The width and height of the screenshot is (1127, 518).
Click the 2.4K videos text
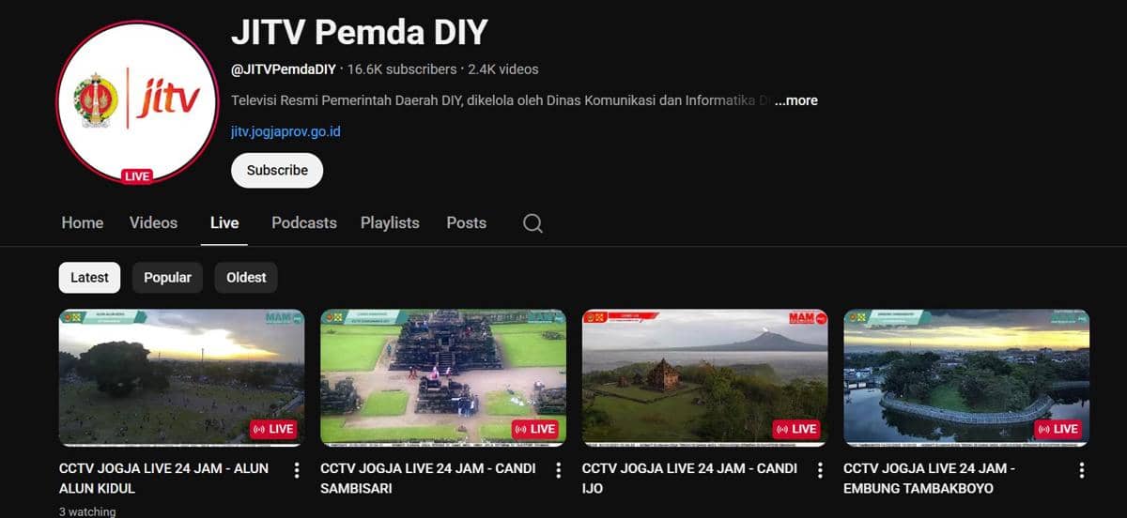[x=502, y=69]
